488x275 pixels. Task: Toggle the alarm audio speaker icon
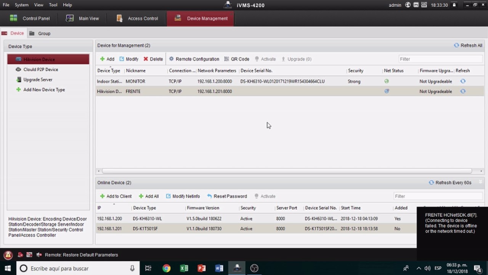click(x=39, y=255)
